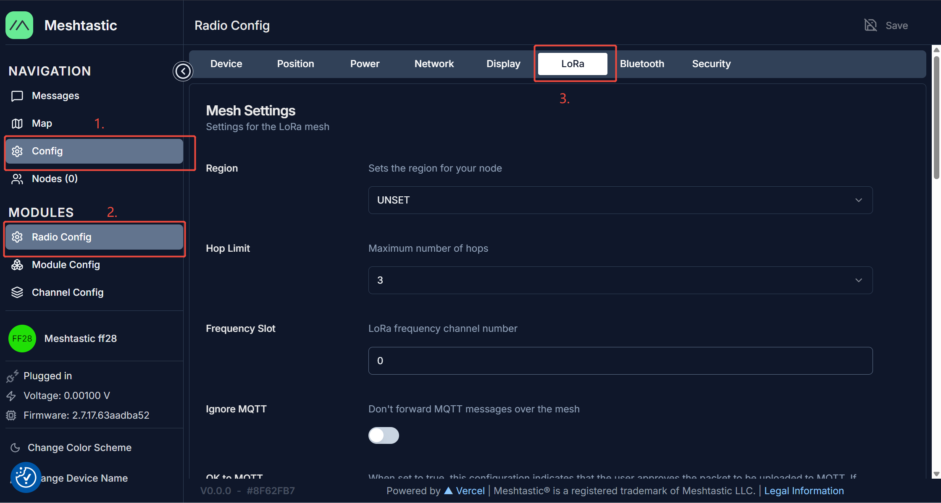Open Messages via the chat icon
This screenshot has height=503, width=941.
click(x=17, y=96)
